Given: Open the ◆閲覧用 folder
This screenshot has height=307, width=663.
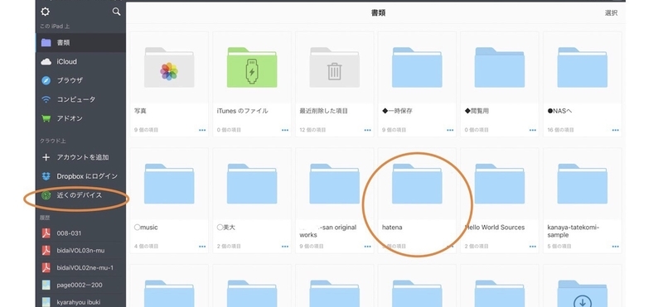Looking at the screenshot, I should [500, 84].
